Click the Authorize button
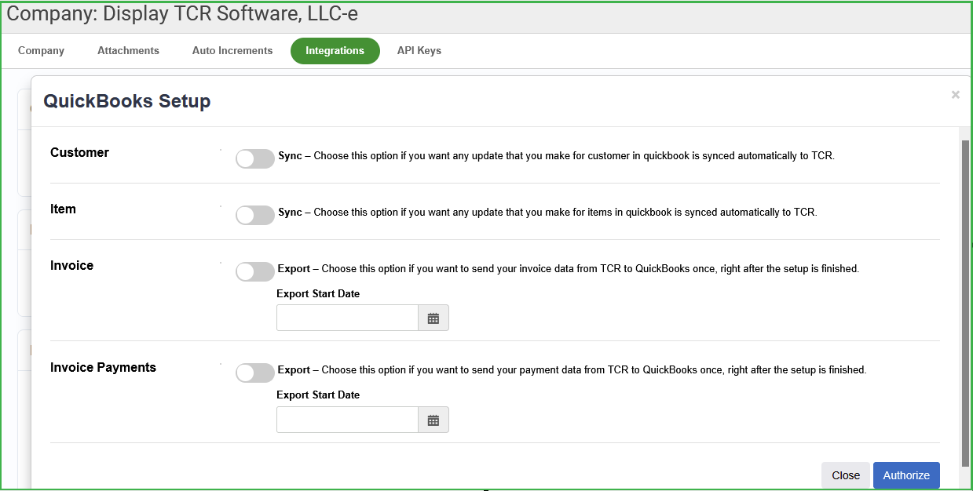The height and width of the screenshot is (491, 973). (x=906, y=475)
